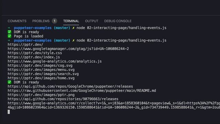Click the first 'DOM is ready' checkmark icon
The image size is (220, 124).
coord(9,32)
